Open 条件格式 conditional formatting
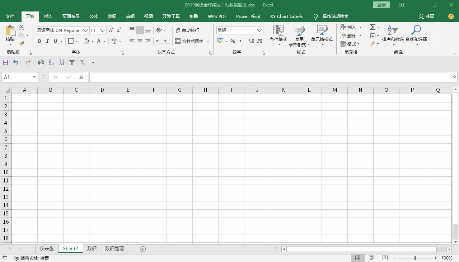This screenshot has height=262, width=459. coord(278,35)
